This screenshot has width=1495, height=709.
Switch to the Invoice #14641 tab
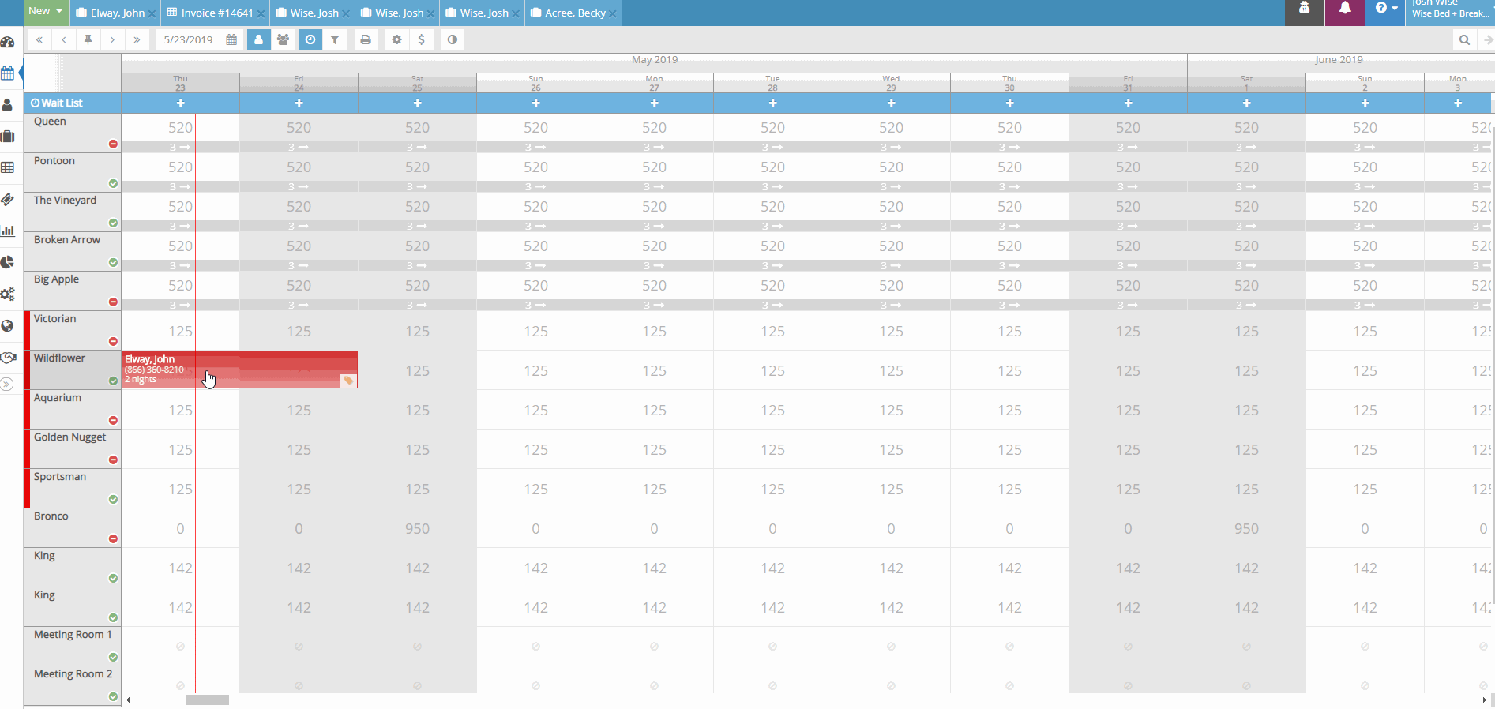[210, 13]
